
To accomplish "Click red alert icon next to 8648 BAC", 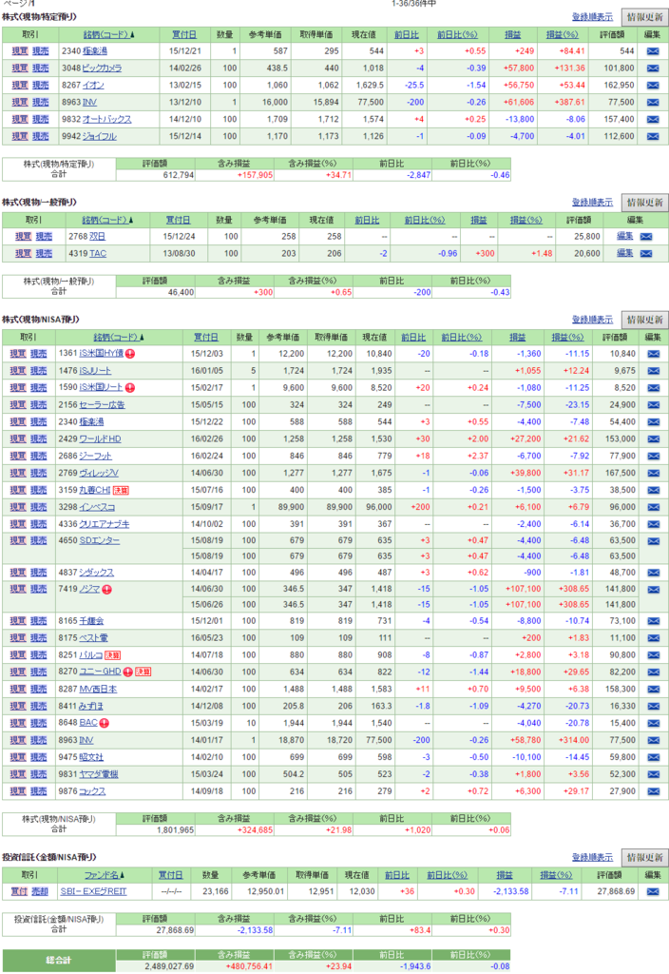I will (x=105, y=724).
